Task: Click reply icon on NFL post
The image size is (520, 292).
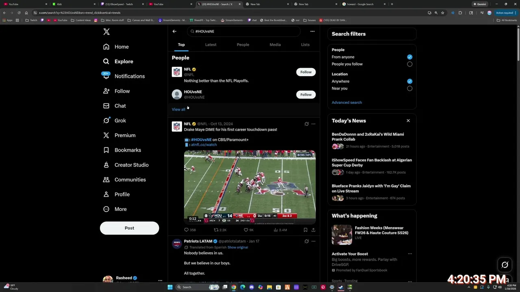Action: 186,230
